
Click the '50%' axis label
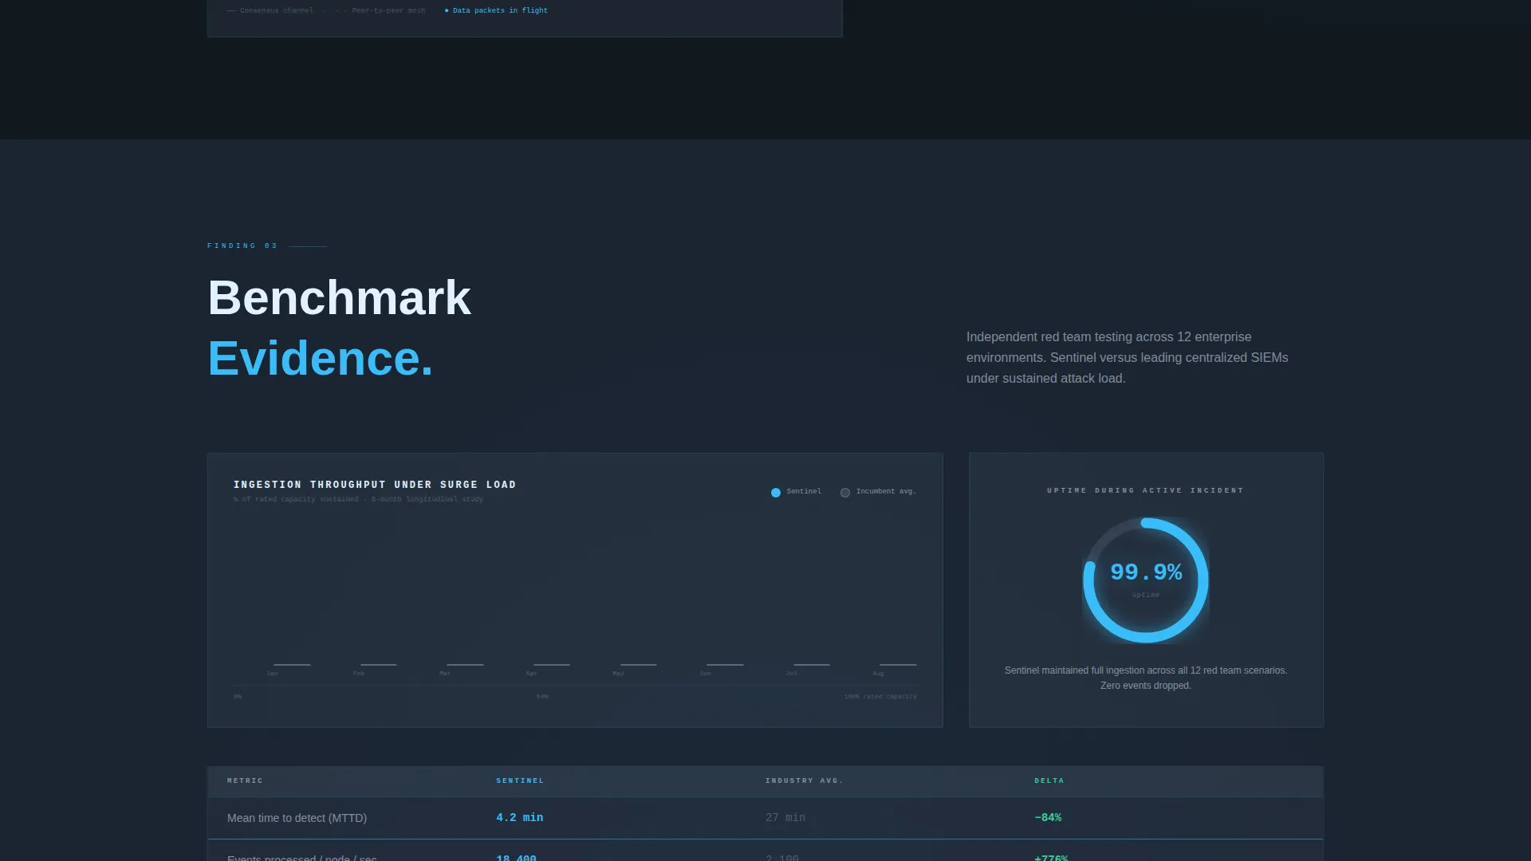[543, 696]
